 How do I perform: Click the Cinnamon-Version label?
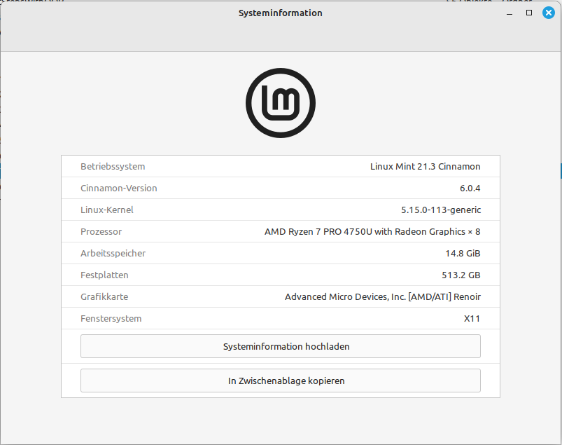tap(119, 189)
